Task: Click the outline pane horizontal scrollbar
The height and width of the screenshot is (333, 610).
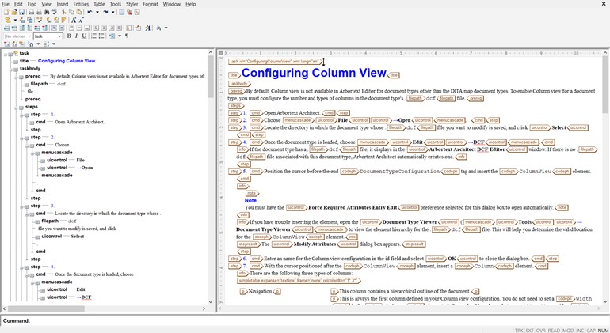Action: point(46,308)
